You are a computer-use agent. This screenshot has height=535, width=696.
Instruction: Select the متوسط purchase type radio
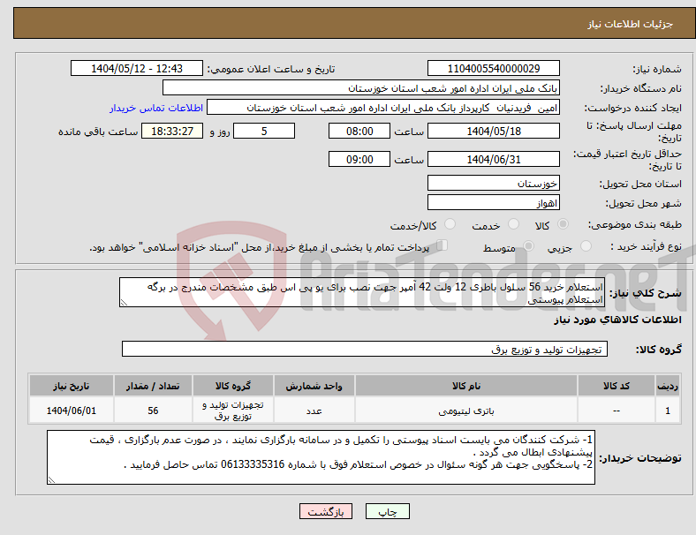(529, 246)
